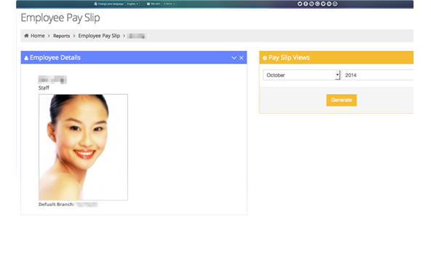
Task: Go to Home breadcrumb link
Action: (38, 36)
